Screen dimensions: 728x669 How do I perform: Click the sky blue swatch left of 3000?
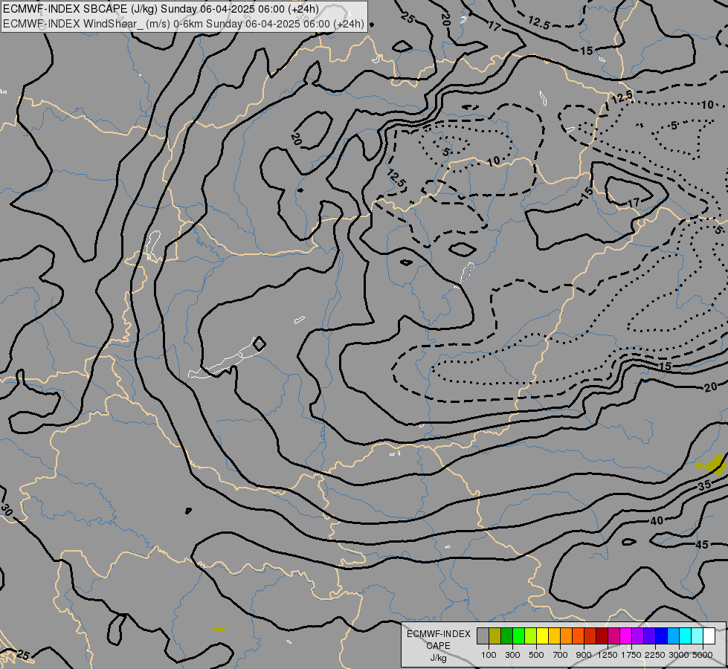[673, 636]
